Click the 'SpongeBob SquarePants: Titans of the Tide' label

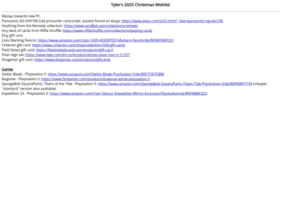coord(37,84)
